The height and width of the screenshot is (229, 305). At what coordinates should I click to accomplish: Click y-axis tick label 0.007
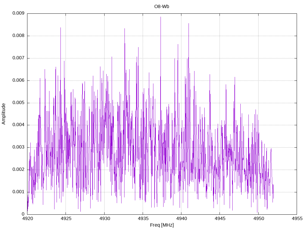click(x=18, y=58)
